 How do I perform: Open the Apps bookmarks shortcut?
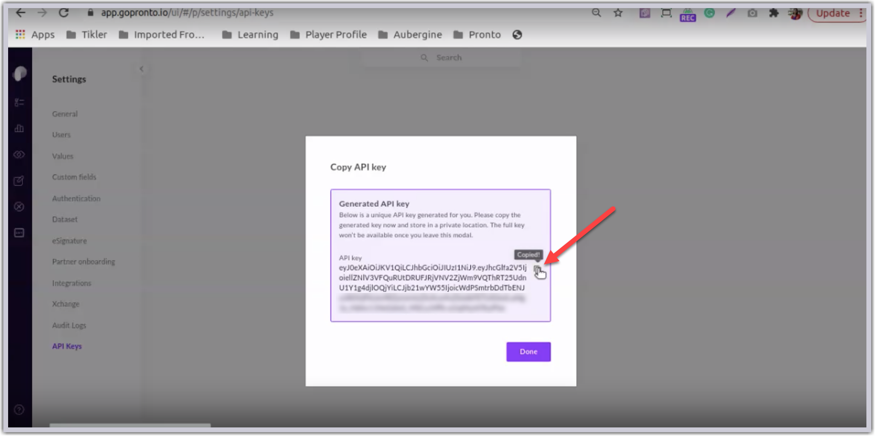tap(35, 35)
